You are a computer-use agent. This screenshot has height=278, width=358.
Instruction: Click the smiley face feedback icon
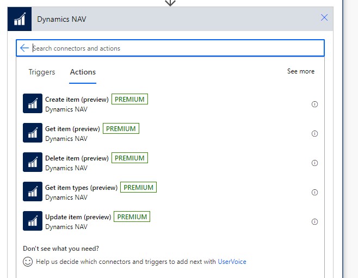click(28, 262)
